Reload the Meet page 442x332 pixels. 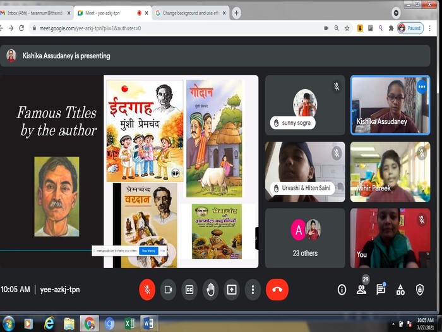[x=21, y=28]
